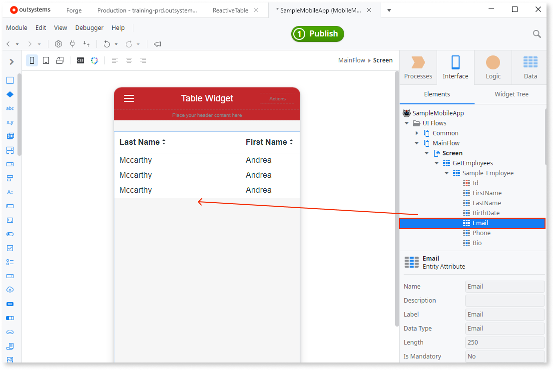Image resolution: width=554 pixels, height=370 pixels.
Task: Open the theme color editor
Action: point(94,60)
